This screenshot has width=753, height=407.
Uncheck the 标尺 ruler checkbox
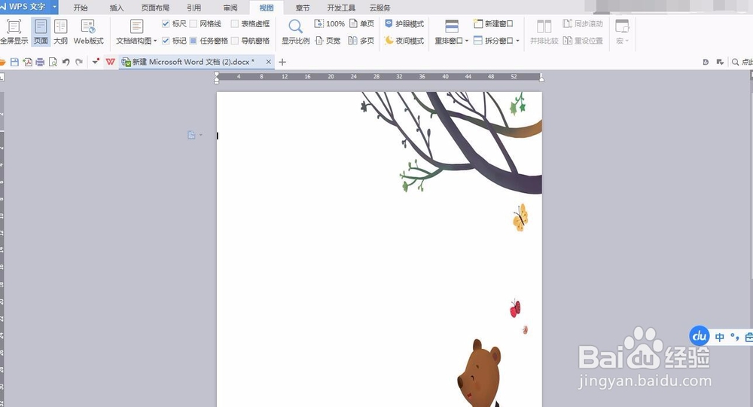(166, 23)
